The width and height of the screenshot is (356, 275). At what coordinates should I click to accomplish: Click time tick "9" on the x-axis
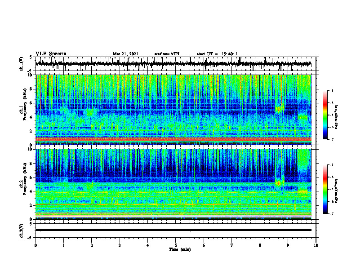[288, 245]
